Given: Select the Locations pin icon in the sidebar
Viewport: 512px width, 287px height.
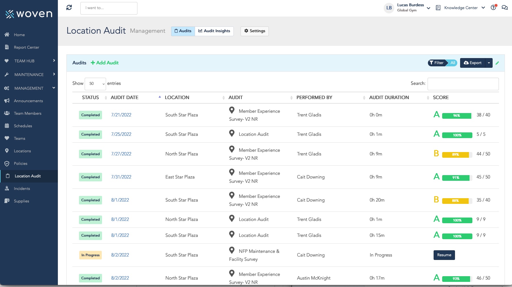Looking at the screenshot, I should coord(7,151).
